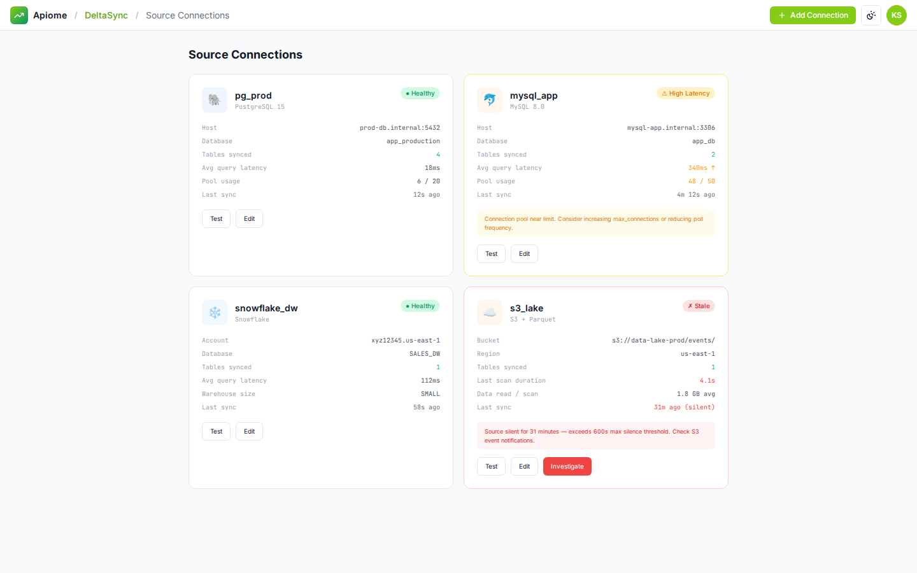Click host value prod-db.internal:5432
Screen dimensions: 917x573
[x=400, y=128]
